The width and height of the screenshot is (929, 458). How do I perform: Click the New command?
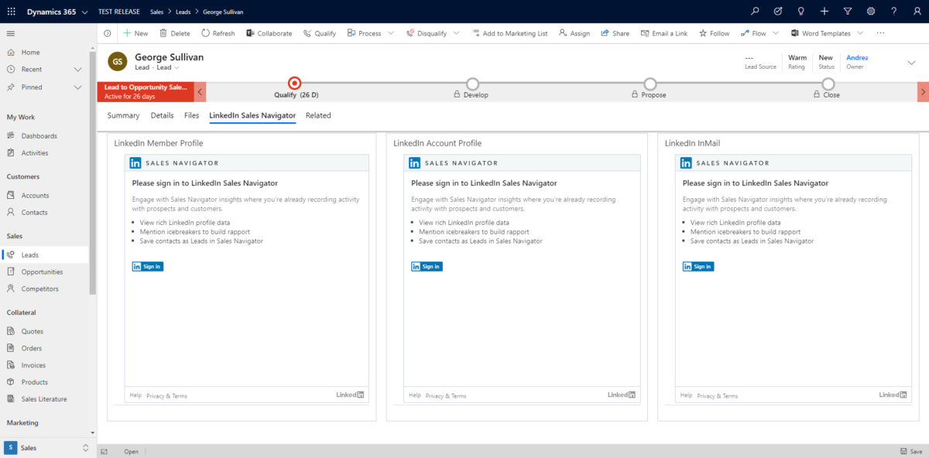[135, 33]
